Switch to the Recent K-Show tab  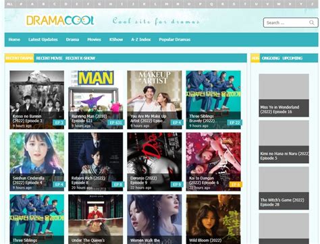[80, 58]
